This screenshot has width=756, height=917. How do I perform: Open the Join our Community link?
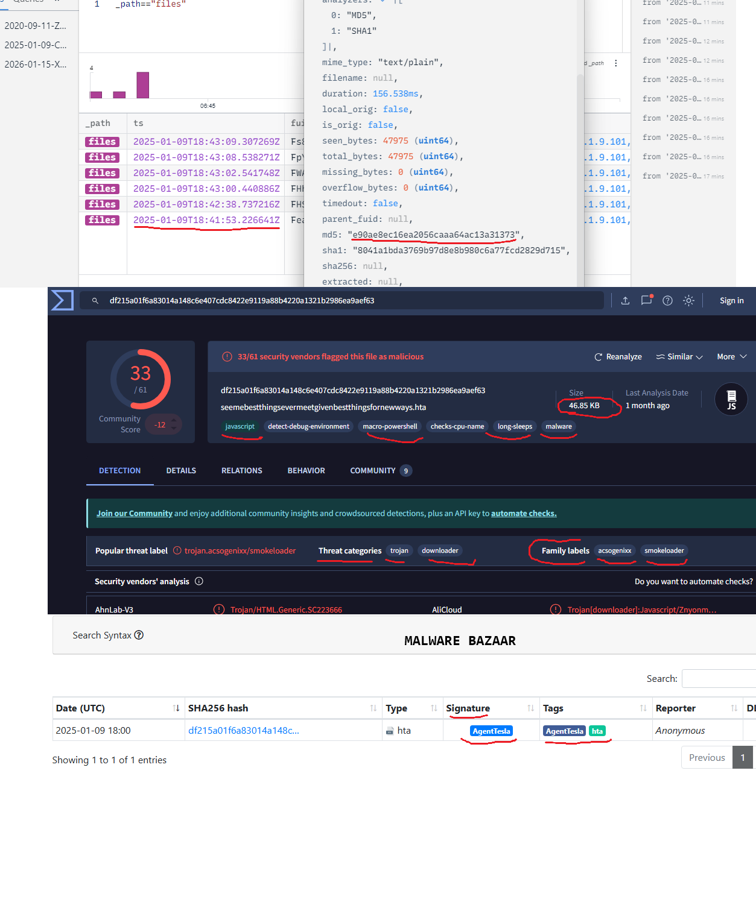pyautogui.click(x=135, y=513)
